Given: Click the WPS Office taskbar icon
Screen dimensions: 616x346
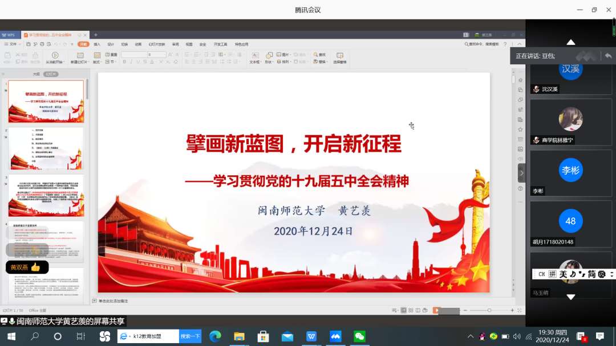Looking at the screenshot, I should point(311,336).
